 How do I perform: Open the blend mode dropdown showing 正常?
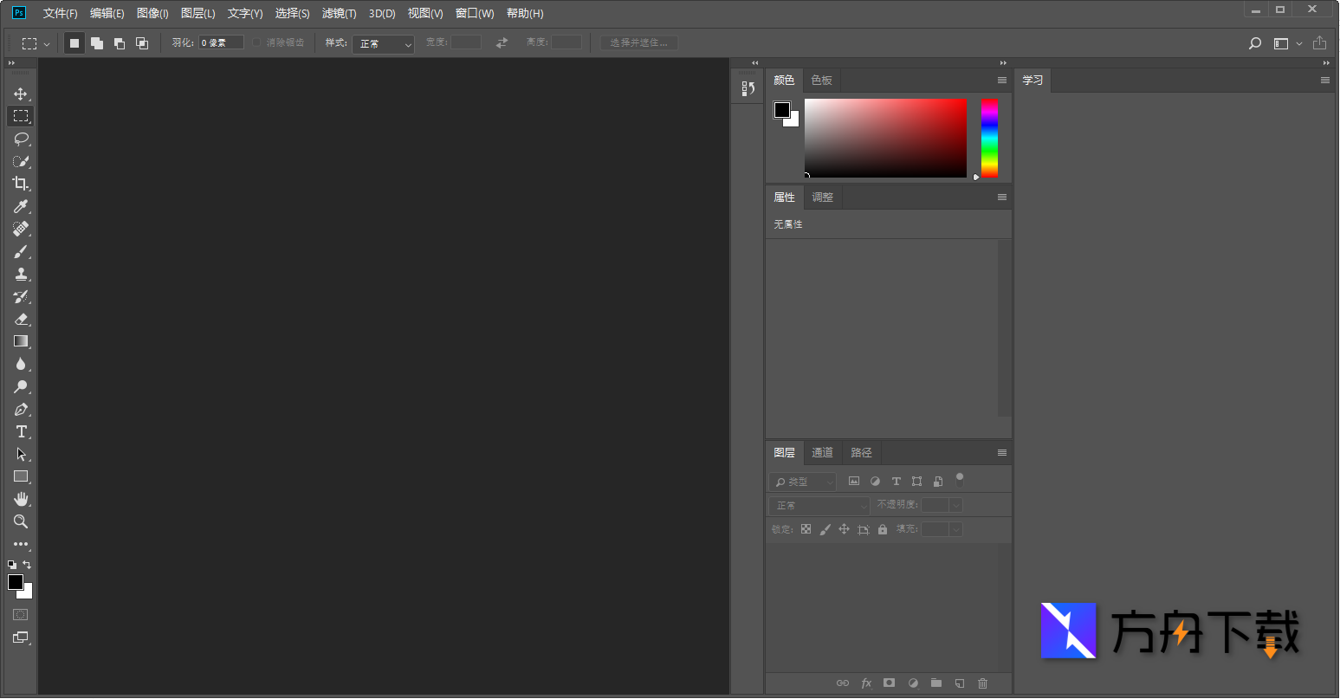(818, 504)
